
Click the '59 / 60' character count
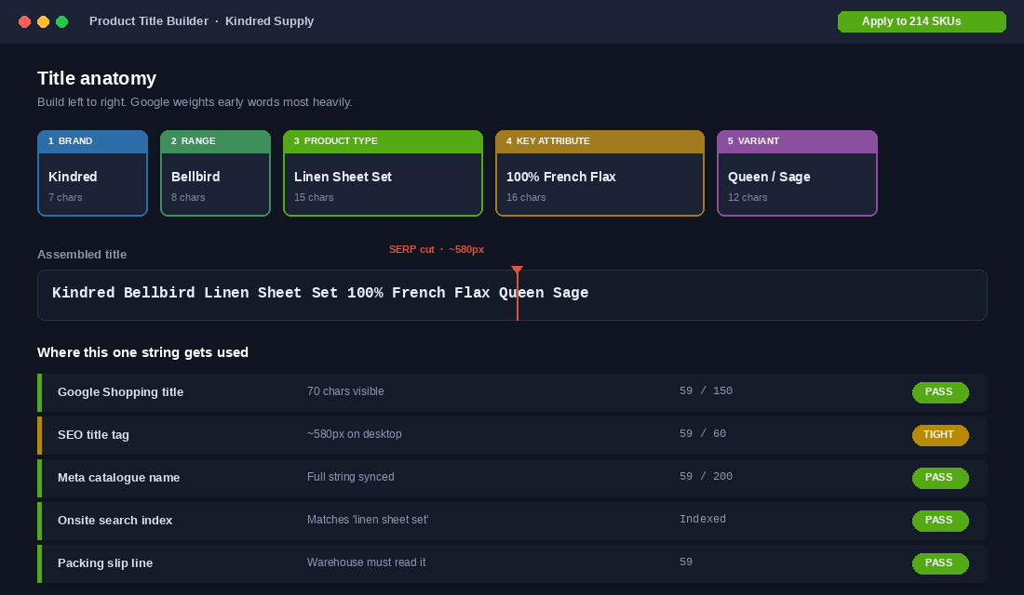pos(703,434)
